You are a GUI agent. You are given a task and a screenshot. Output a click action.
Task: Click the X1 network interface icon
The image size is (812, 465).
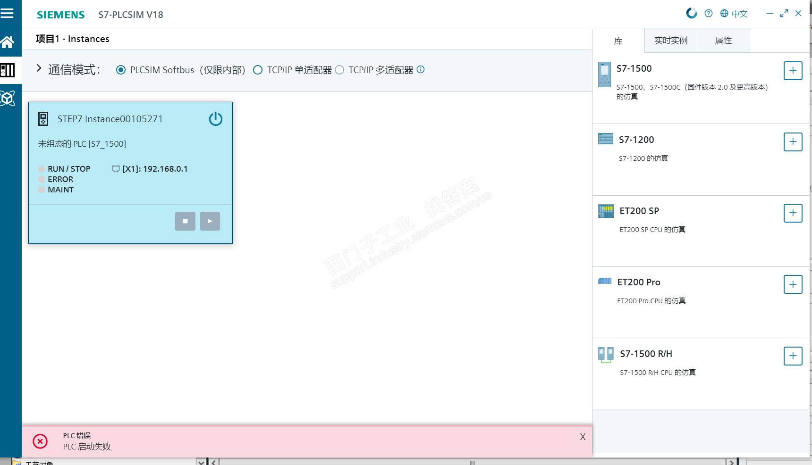[116, 169]
